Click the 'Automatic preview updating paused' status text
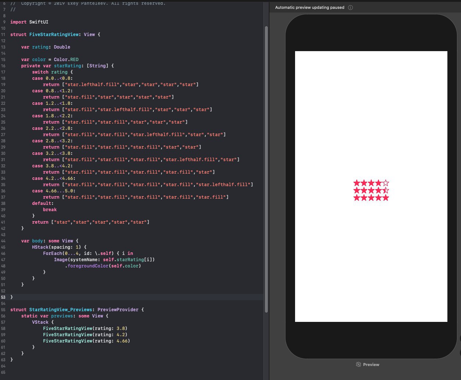Viewport: 461px width, 380px height. click(310, 7)
